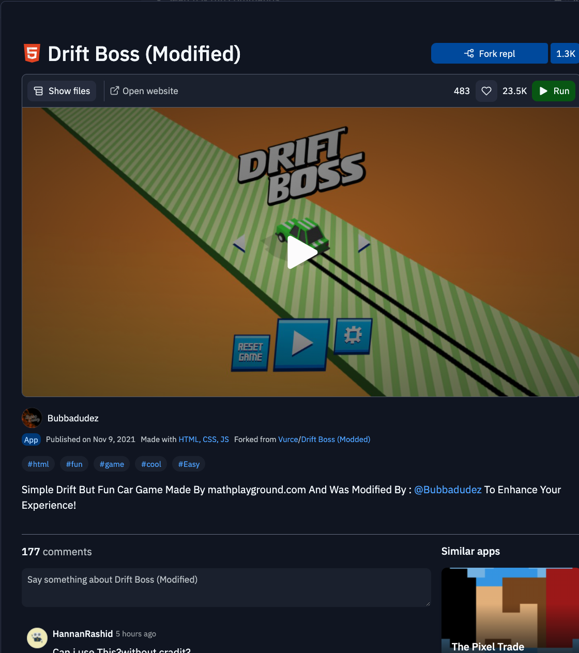This screenshot has height=653, width=579.
Task: Open the Bubbadudez author profile name
Action: point(73,418)
